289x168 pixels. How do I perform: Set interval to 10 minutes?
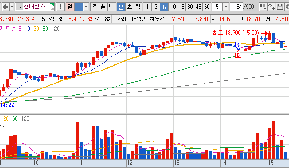[x=173, y=7]
